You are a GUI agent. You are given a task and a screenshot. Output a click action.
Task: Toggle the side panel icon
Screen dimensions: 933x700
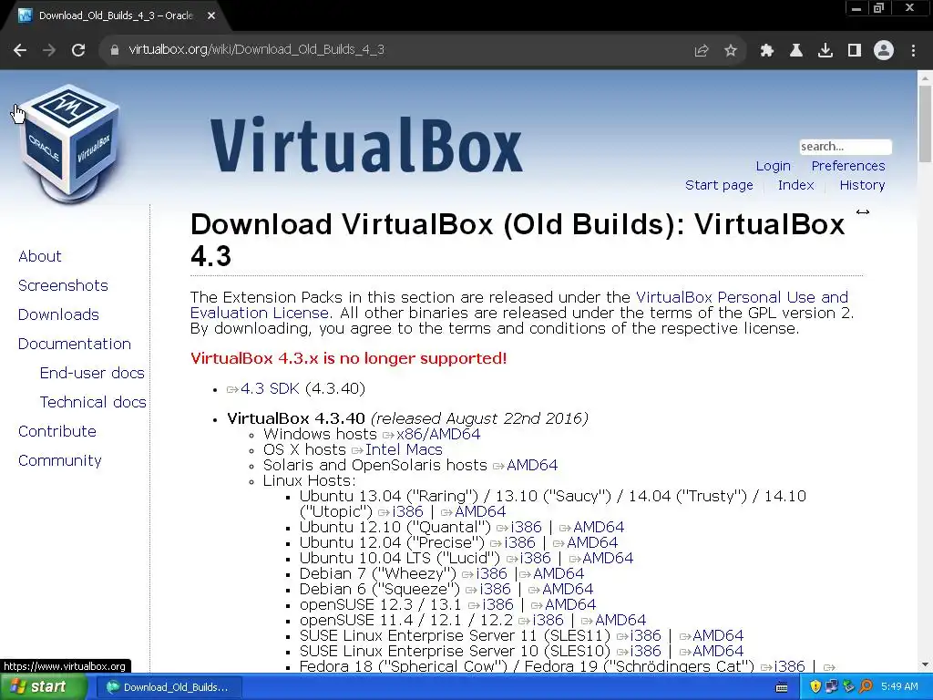click(855, 51)
